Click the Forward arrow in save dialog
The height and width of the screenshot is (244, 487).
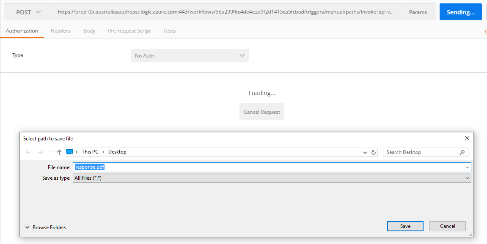[40, 152]
